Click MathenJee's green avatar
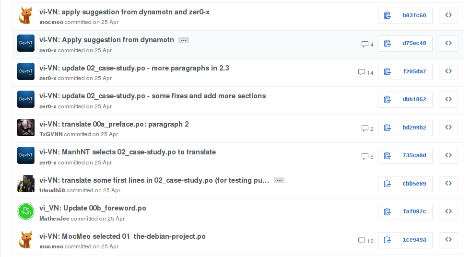This screenshot has height=257, width=471. [25, 212]
